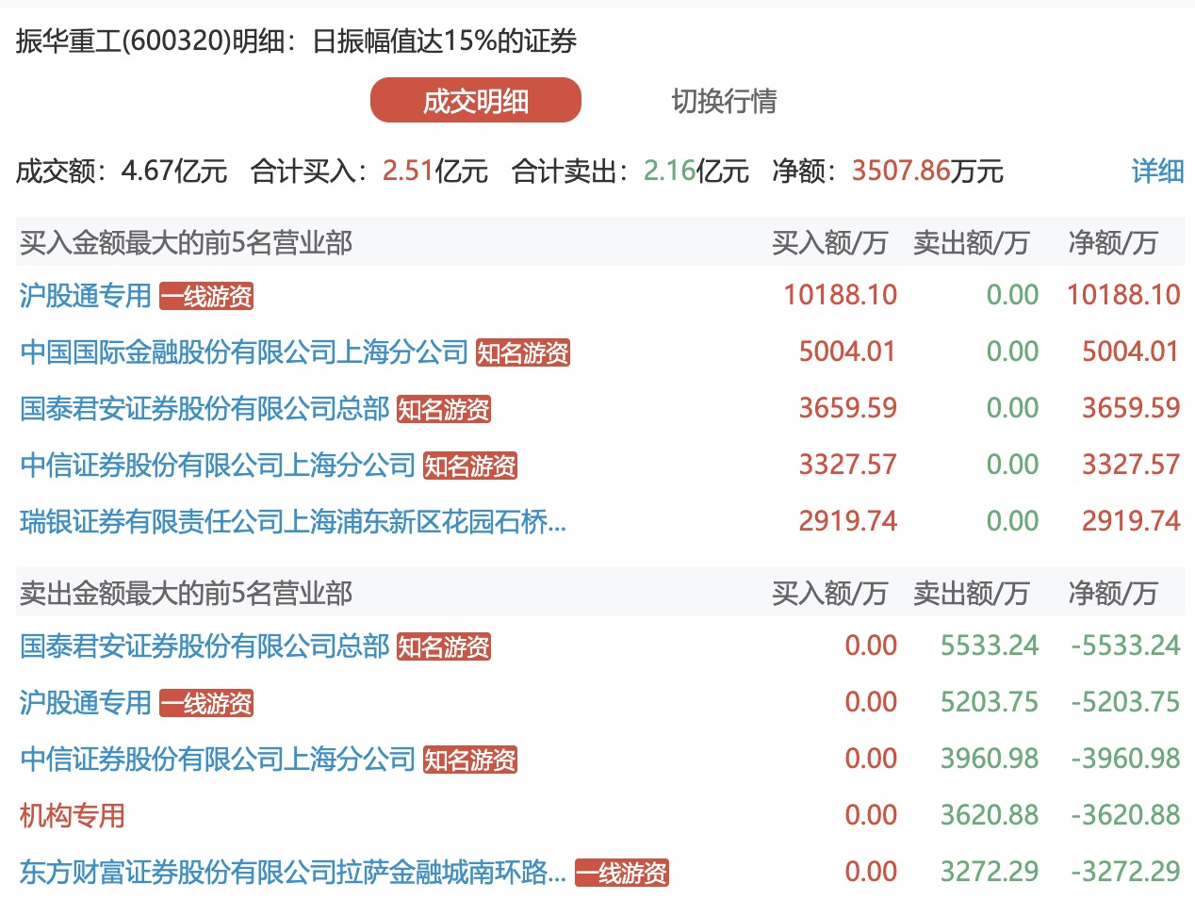
Task: Click the 一线游资 tag beside seller 沪股通专用
Action: tap(206, 704)
